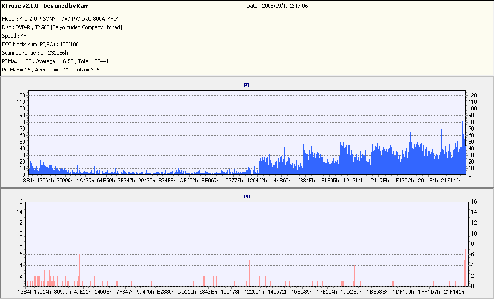Click the ECC blocks sum line
The height and width of the screenshot is (299, 494).
coord(40,45)
